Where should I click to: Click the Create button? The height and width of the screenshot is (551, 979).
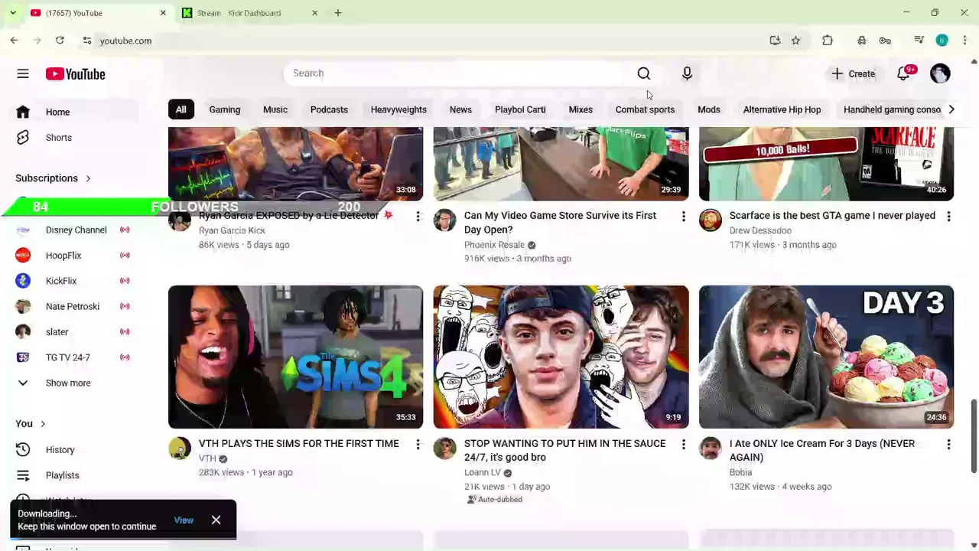pos(854,73)
